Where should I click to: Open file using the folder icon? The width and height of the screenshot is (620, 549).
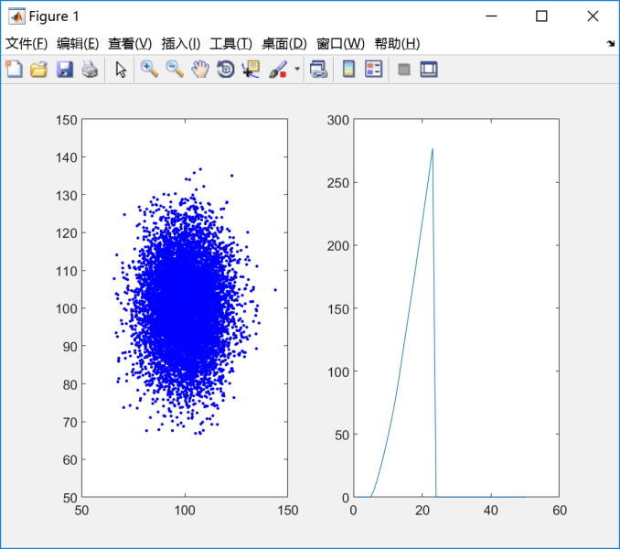point(38,70)
